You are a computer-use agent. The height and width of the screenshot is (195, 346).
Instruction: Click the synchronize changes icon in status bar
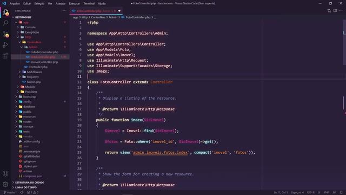[22, 192]
